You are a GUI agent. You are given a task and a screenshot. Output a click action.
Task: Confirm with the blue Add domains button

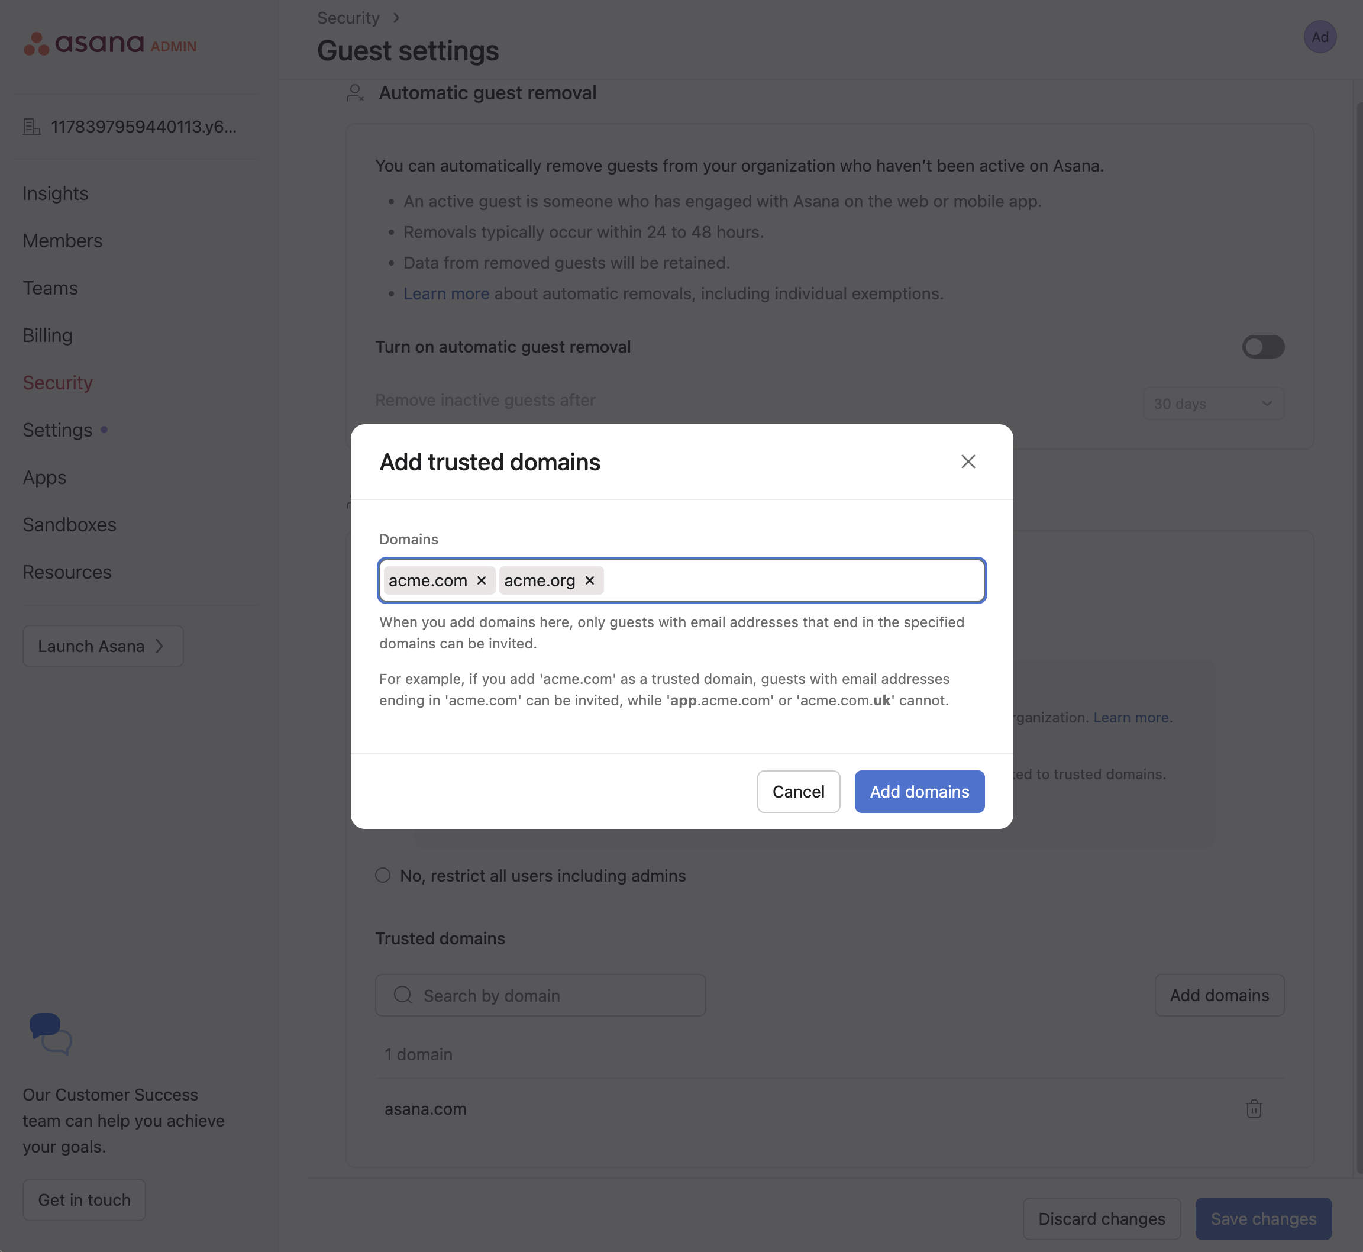click(x=919, y=791)
